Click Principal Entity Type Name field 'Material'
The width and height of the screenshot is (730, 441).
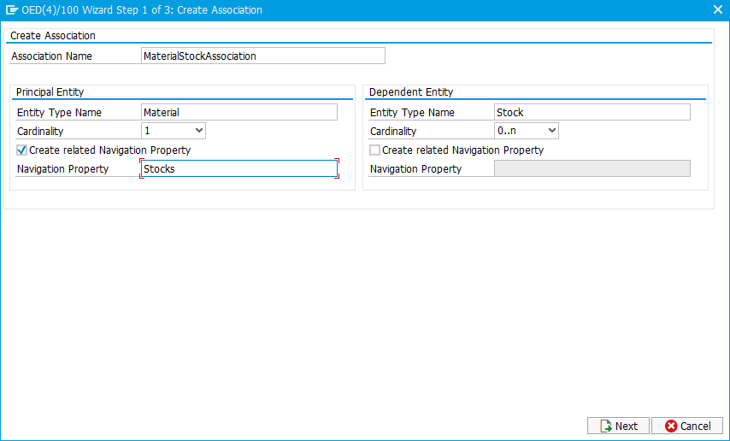point(239,112)
